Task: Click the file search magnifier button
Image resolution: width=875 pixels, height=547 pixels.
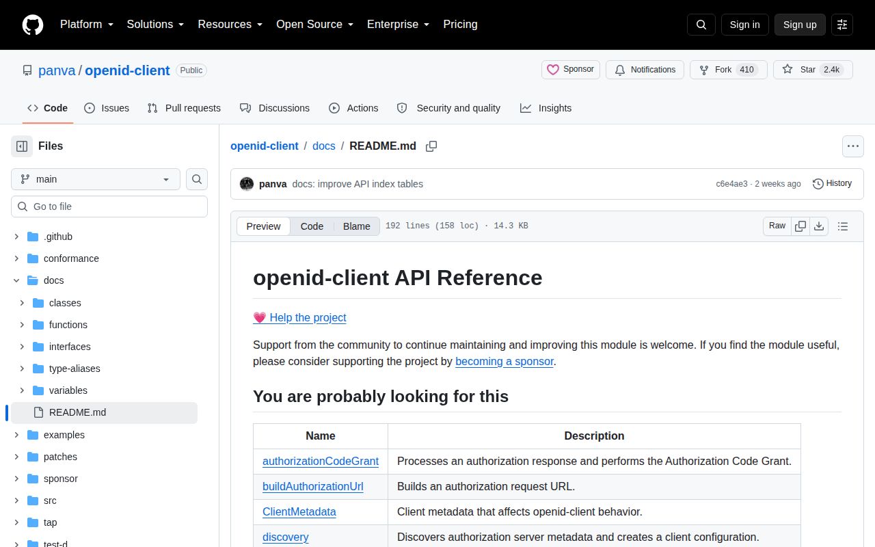Action: tap(197, 179)
